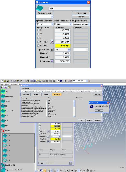Image resolution: width=126 pixels, height=172 pixels.
Task: Click the black arrow button in feature dialog
Action: 71,163
